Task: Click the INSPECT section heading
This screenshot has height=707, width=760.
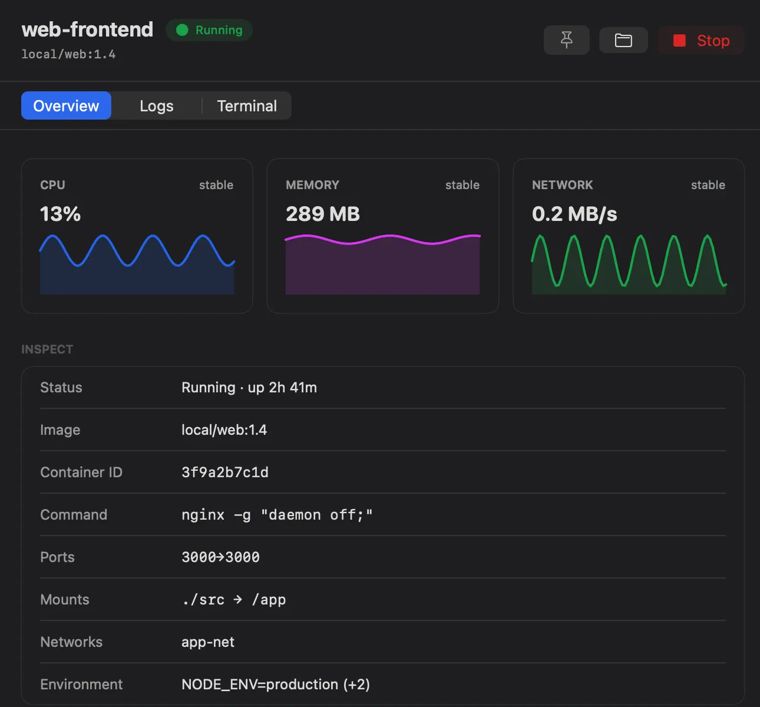Action: pos(47,349)
